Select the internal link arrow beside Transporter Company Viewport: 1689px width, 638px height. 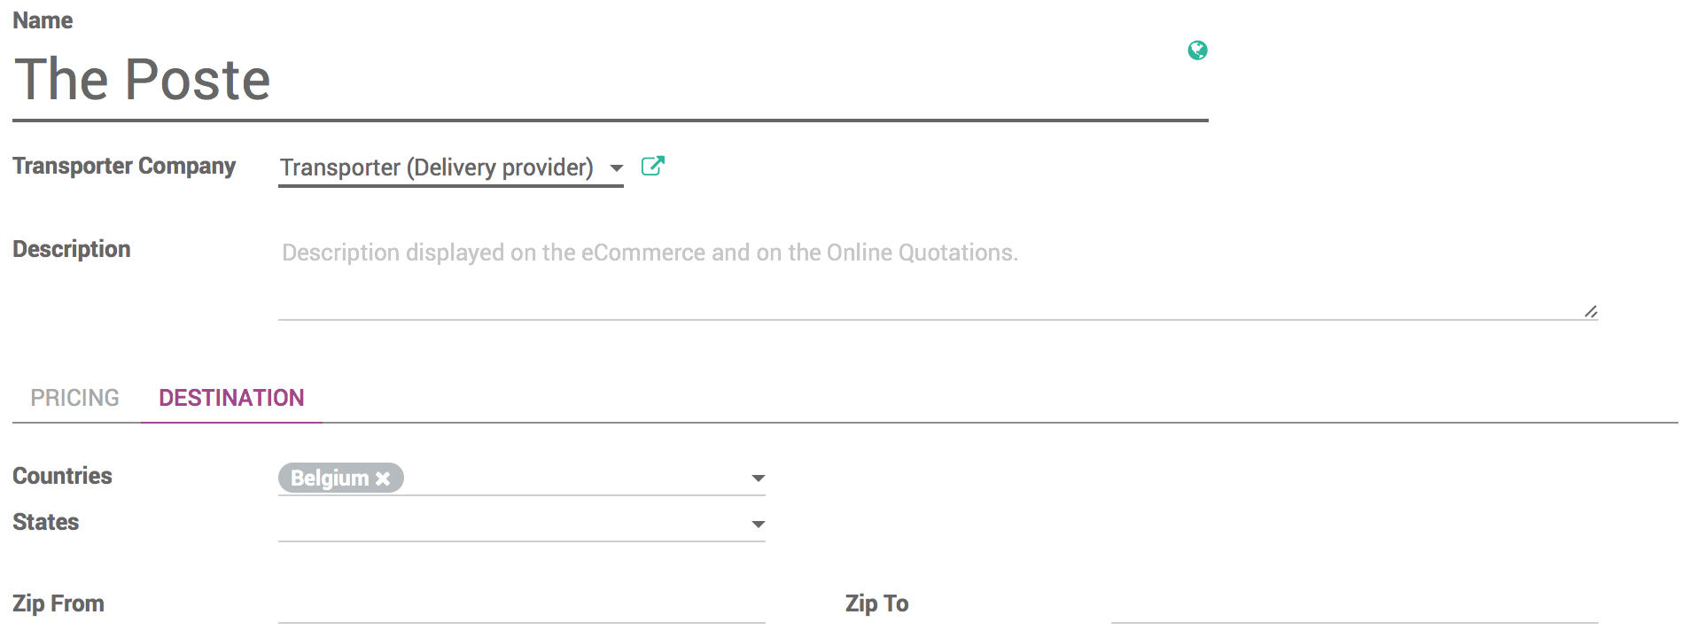652,166
